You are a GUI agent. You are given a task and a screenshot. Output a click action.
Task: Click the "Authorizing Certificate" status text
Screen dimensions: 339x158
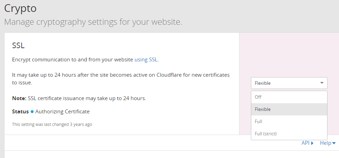[x=62, y=112]
